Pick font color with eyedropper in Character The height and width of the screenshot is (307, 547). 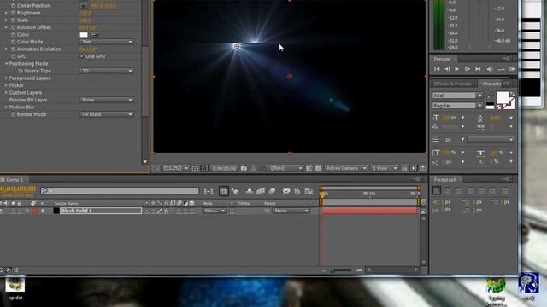[x=490, y=96]
